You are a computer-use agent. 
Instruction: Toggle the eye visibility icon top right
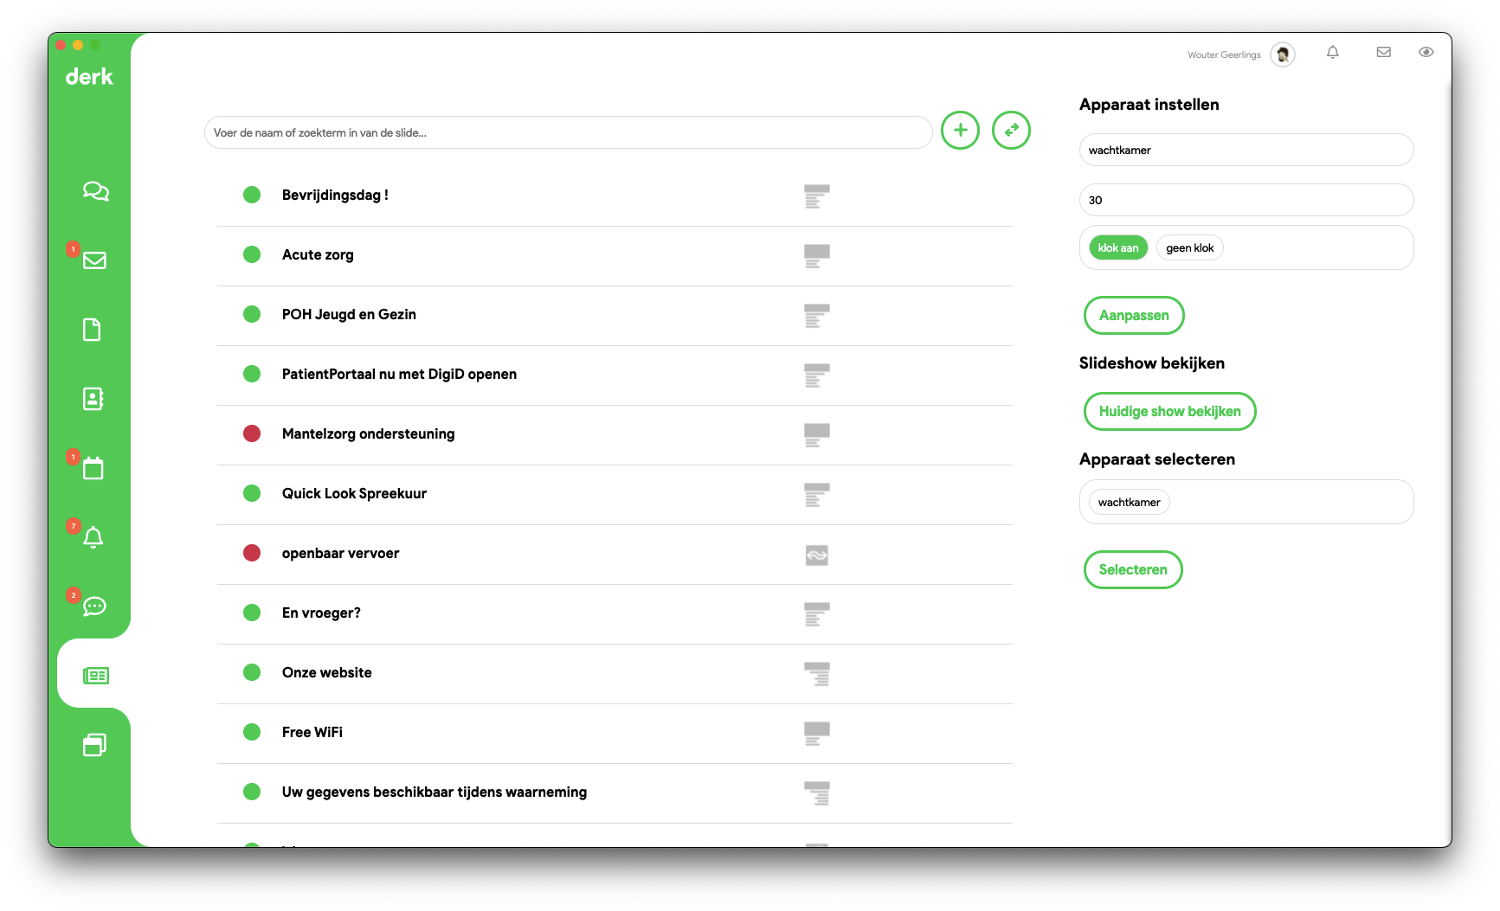point(1426,52)
